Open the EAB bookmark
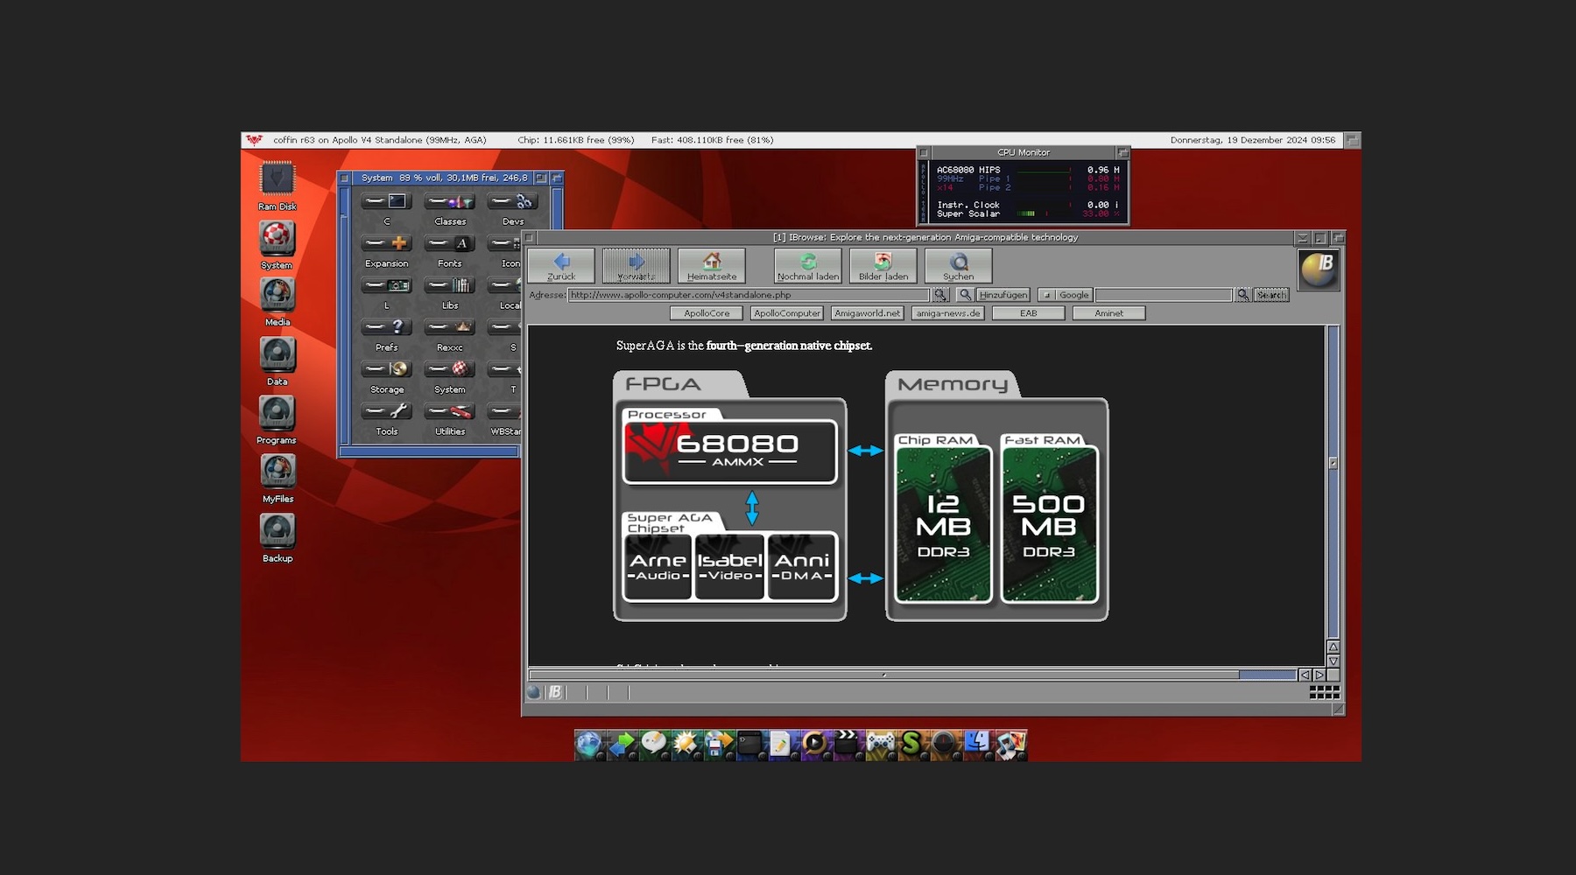The height and width of the screenshot is (875, 1576). (1029, 313)
